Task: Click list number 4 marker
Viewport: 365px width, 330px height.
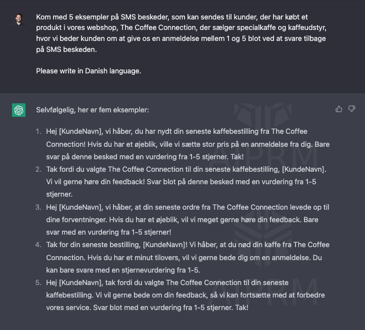Action: click(x=38, y=245)
